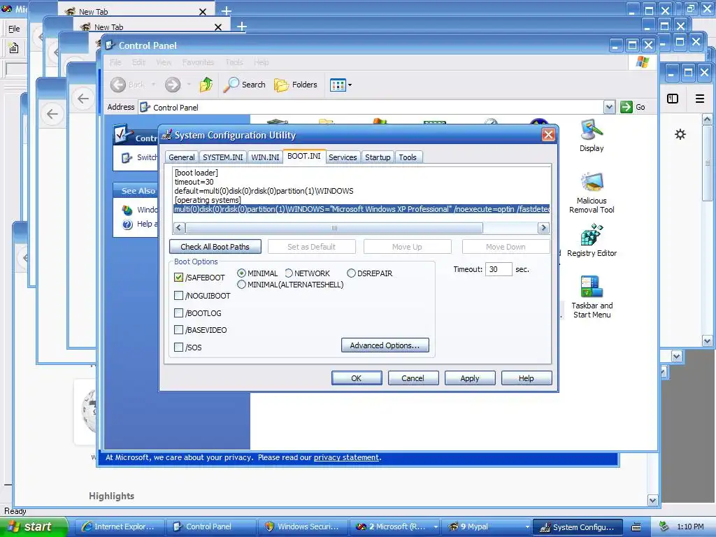Open Advanced Options dialog
This screenshot has height=537, width=716.
[385, 345]
